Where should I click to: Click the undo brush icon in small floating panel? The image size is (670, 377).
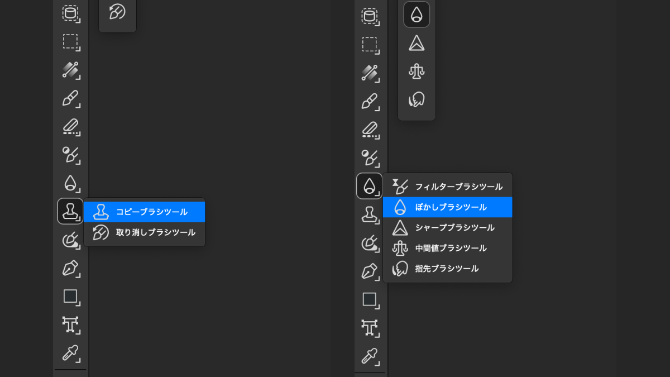pyautogui.click(x=117, y=12)
